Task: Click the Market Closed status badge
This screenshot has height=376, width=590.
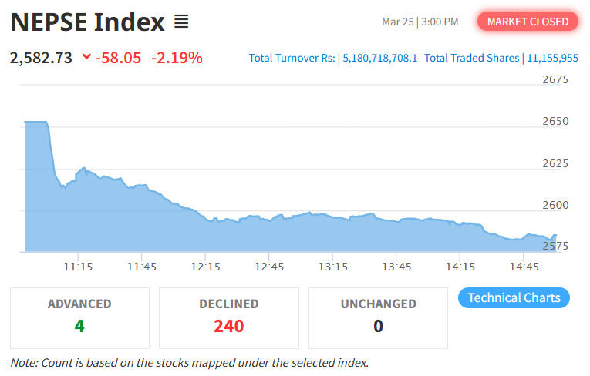Action: pos(528,22)
